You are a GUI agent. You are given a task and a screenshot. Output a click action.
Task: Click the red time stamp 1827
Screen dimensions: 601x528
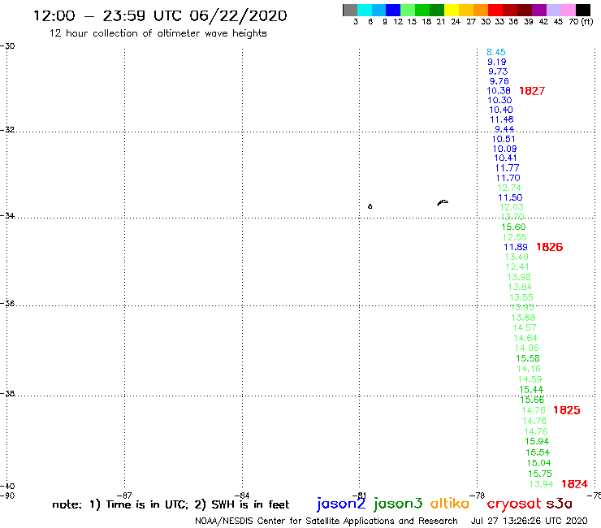point(532,91)
